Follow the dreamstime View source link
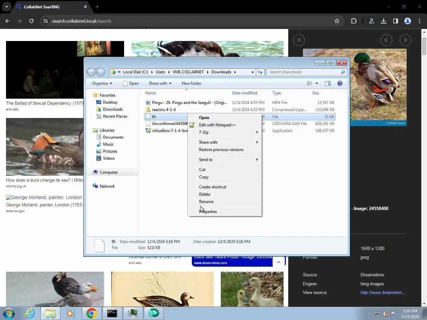427x320 pixels. click(383, 292)
